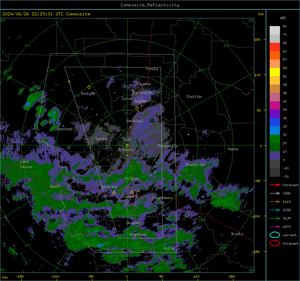Click the Brooks city label
The height and width of the screenshot is (281, 300).
tap(237, 234)
